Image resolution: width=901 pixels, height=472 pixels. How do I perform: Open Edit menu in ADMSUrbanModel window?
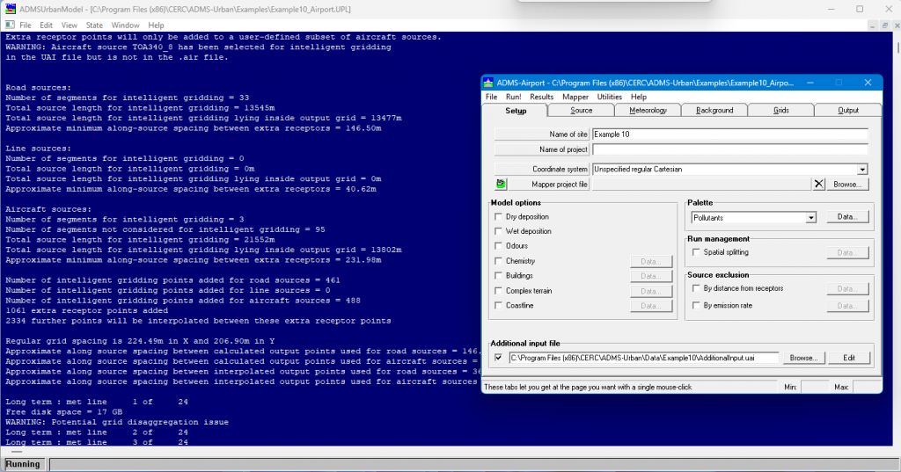click(x=46, y=25)
